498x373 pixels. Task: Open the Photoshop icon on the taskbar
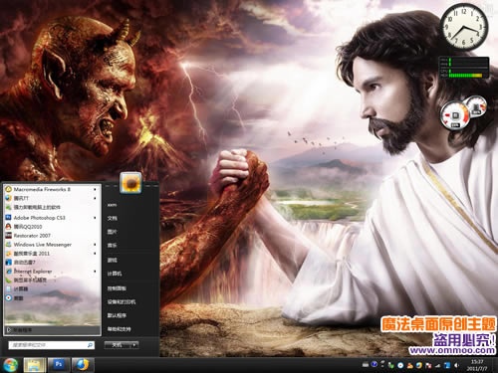(x=59, y=365)
